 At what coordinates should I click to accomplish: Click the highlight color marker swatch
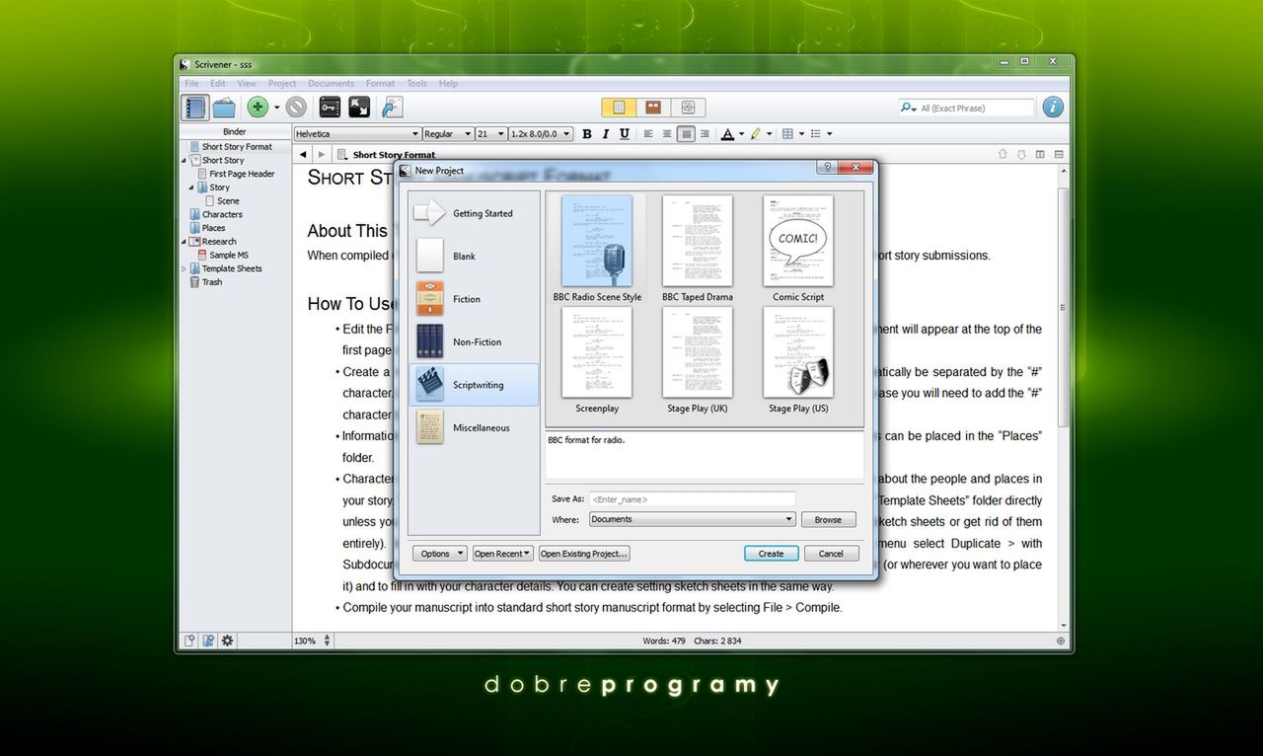[756, 133]
